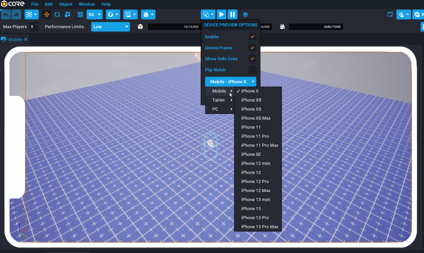424x253 pixels.
Task: Toggle grid snapping icon
Action: point(80,14)
